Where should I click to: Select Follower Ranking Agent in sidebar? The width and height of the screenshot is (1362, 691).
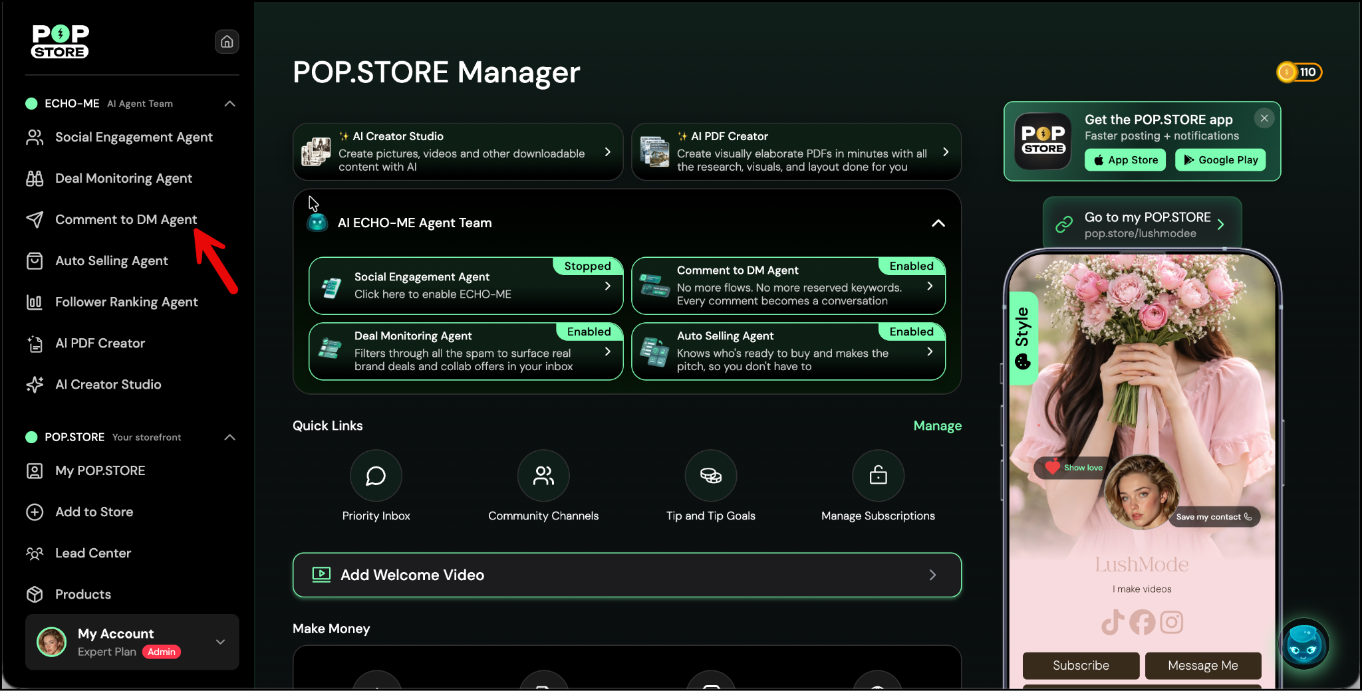(126, 302)
